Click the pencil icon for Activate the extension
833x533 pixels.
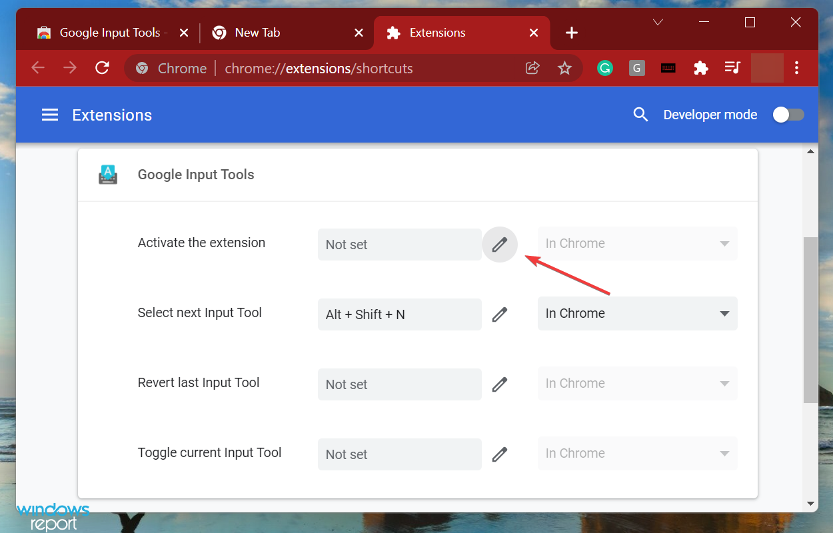500,245
